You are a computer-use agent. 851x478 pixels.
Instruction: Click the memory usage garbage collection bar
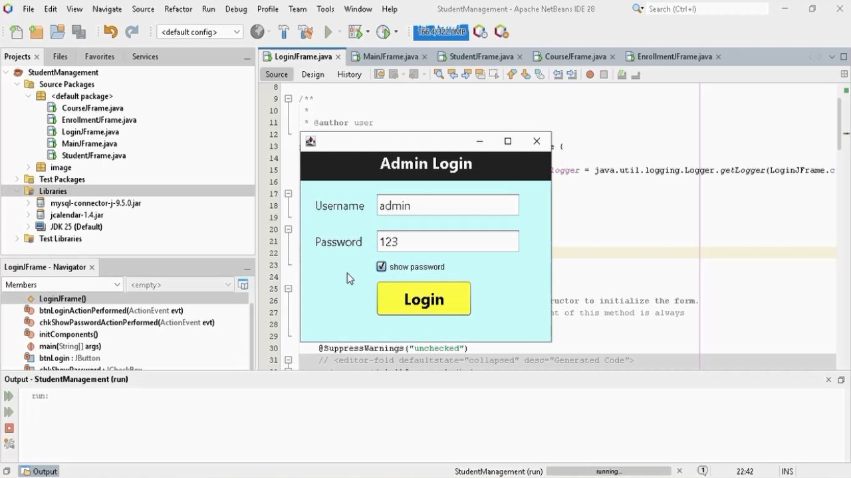click(x=441, y=32)
